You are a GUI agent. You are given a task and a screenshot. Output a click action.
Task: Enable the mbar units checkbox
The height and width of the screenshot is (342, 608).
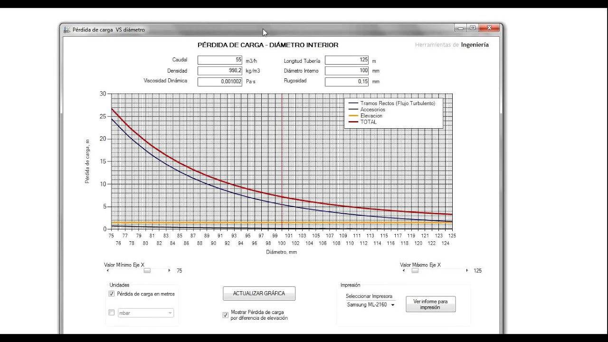[112, 313]
